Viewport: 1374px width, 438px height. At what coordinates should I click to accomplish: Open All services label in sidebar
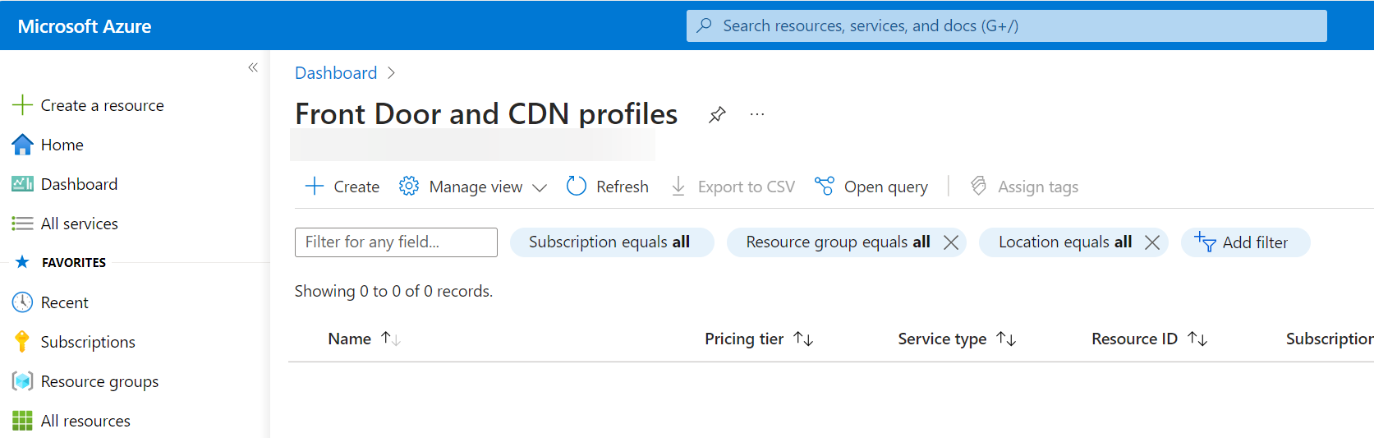[x=80, y=224]
